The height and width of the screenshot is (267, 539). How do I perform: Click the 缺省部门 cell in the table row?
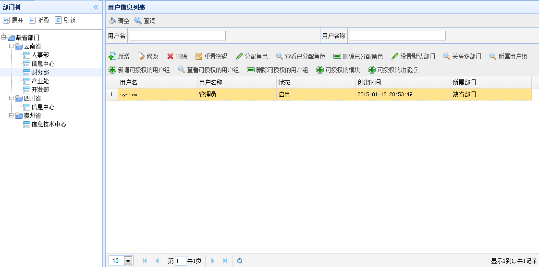[x=491, y=94]
